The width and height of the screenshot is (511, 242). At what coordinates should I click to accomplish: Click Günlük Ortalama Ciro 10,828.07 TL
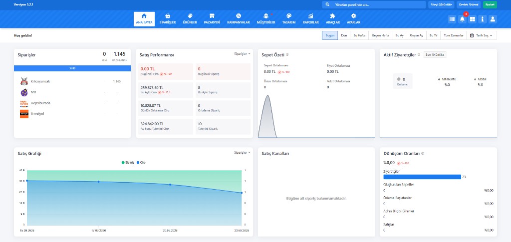[166, 108]
